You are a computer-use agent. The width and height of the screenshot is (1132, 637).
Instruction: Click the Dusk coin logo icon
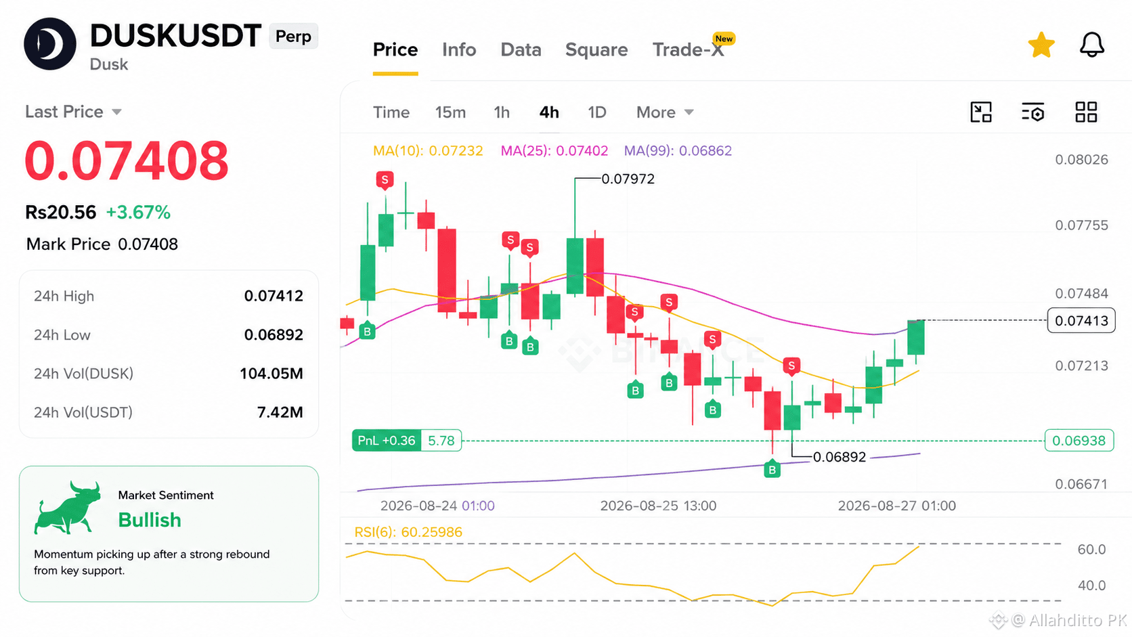(50, 44)
